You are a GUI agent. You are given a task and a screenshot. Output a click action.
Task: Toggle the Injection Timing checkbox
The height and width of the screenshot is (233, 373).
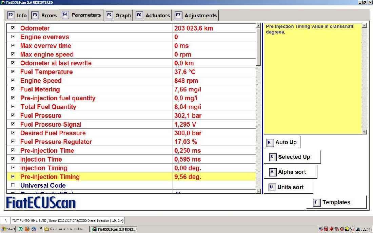tap(13, 168)
